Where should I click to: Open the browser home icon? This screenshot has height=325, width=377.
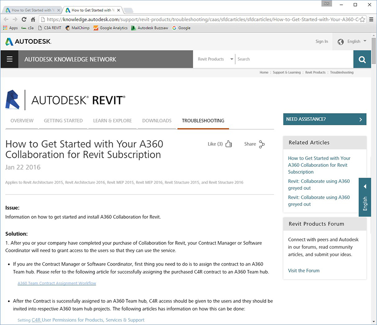(x=33, y=19)
